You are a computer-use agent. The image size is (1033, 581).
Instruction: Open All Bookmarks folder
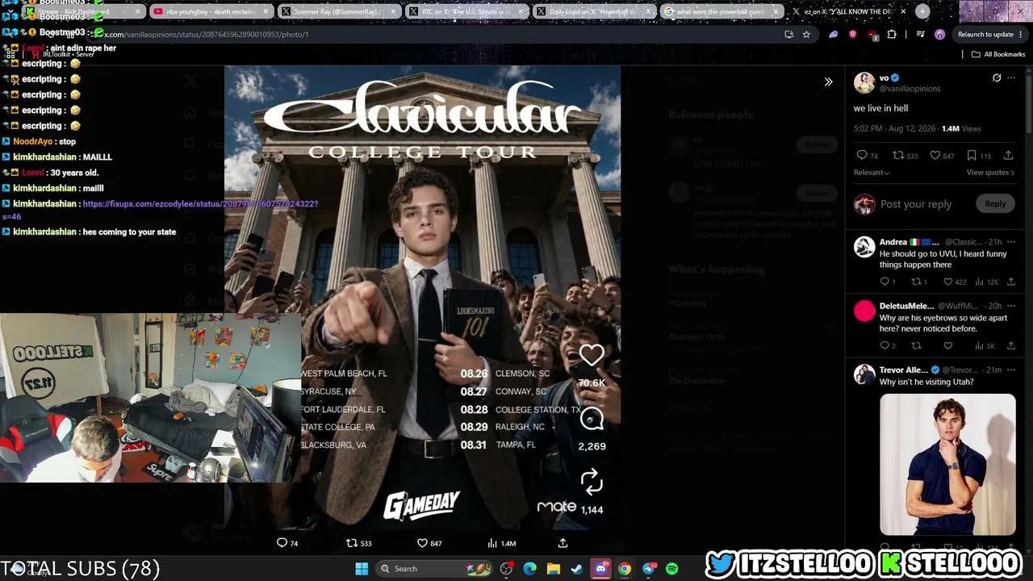click(998, 54)
